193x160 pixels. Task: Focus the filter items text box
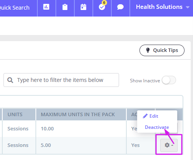(61, 80)
